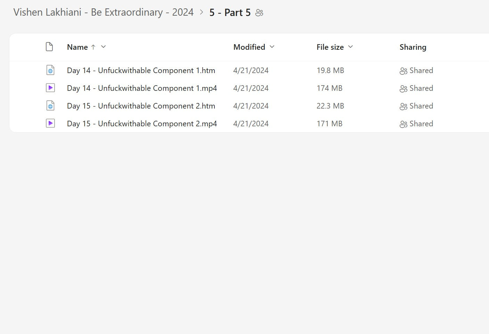
Task: Go to Vishen Lakhiani Be Extraordinary breadcrumb
Action: coord(103,13)
